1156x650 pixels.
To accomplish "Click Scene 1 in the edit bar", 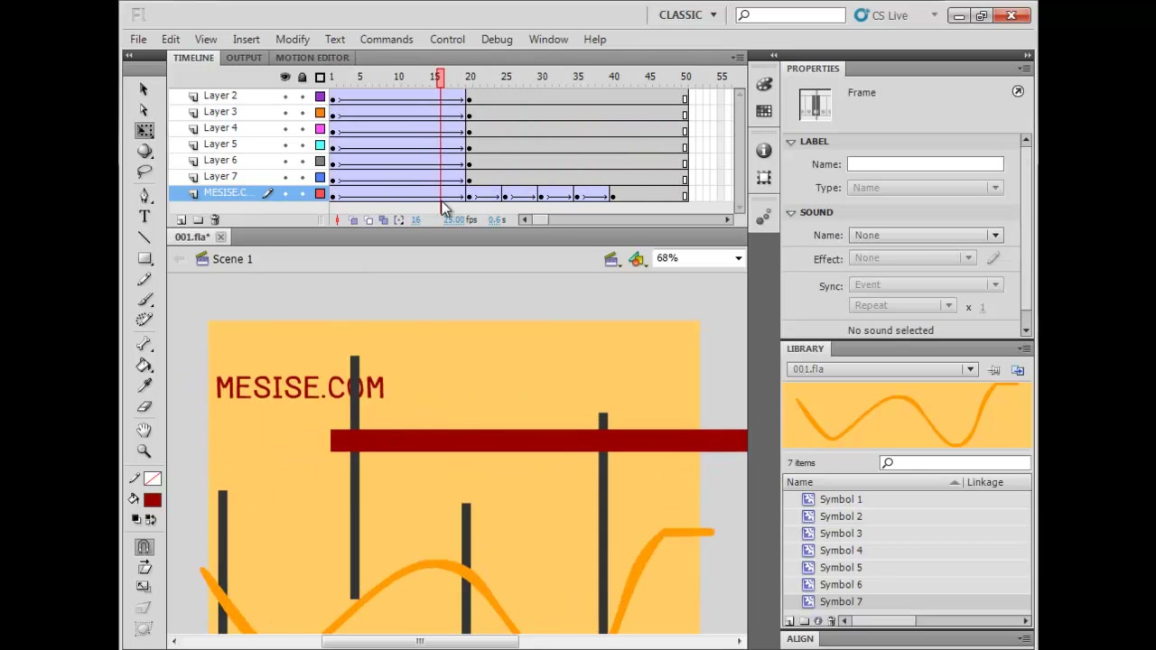I will click(x=233, y=259).
